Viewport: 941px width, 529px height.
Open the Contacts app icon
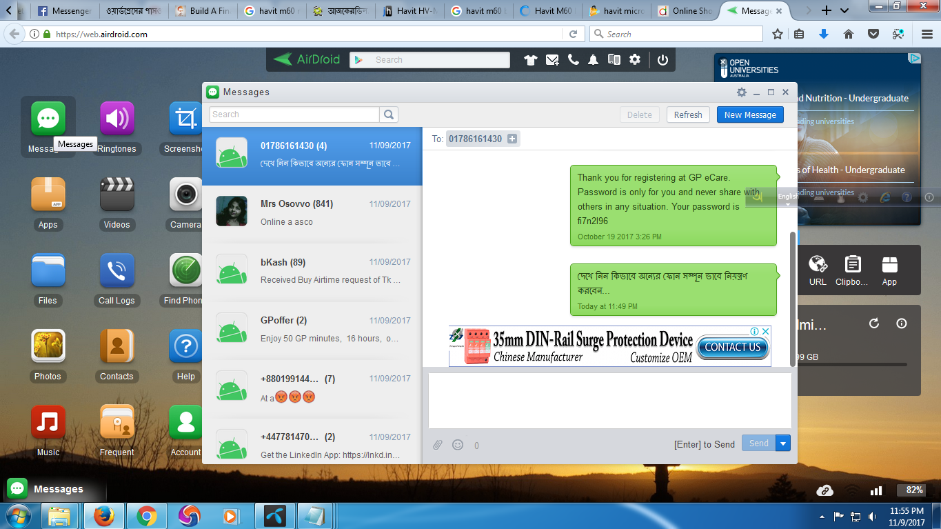pyautogui.click(x=117, y=346)
